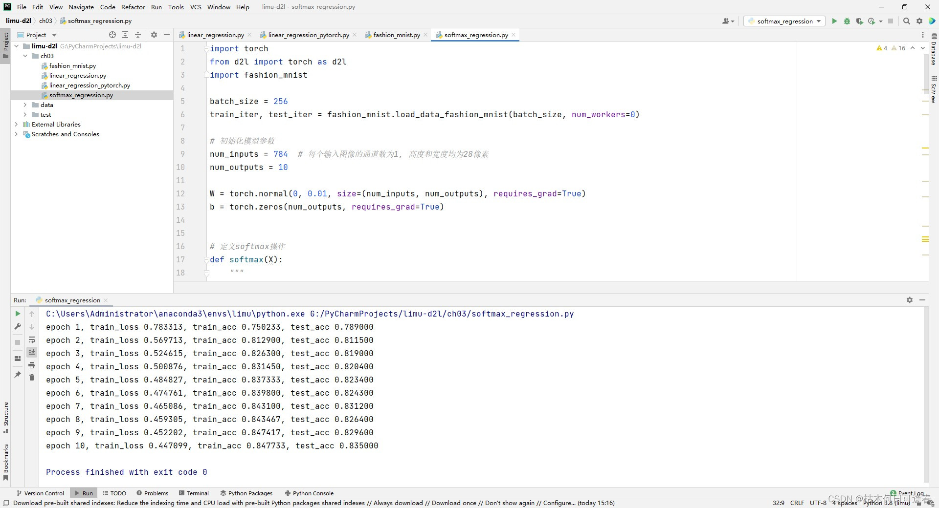Image resolution: width=939 pixels, height=508 pixels.
Task: Toggle soft-wrap in Run console
Action: (32, 339)
